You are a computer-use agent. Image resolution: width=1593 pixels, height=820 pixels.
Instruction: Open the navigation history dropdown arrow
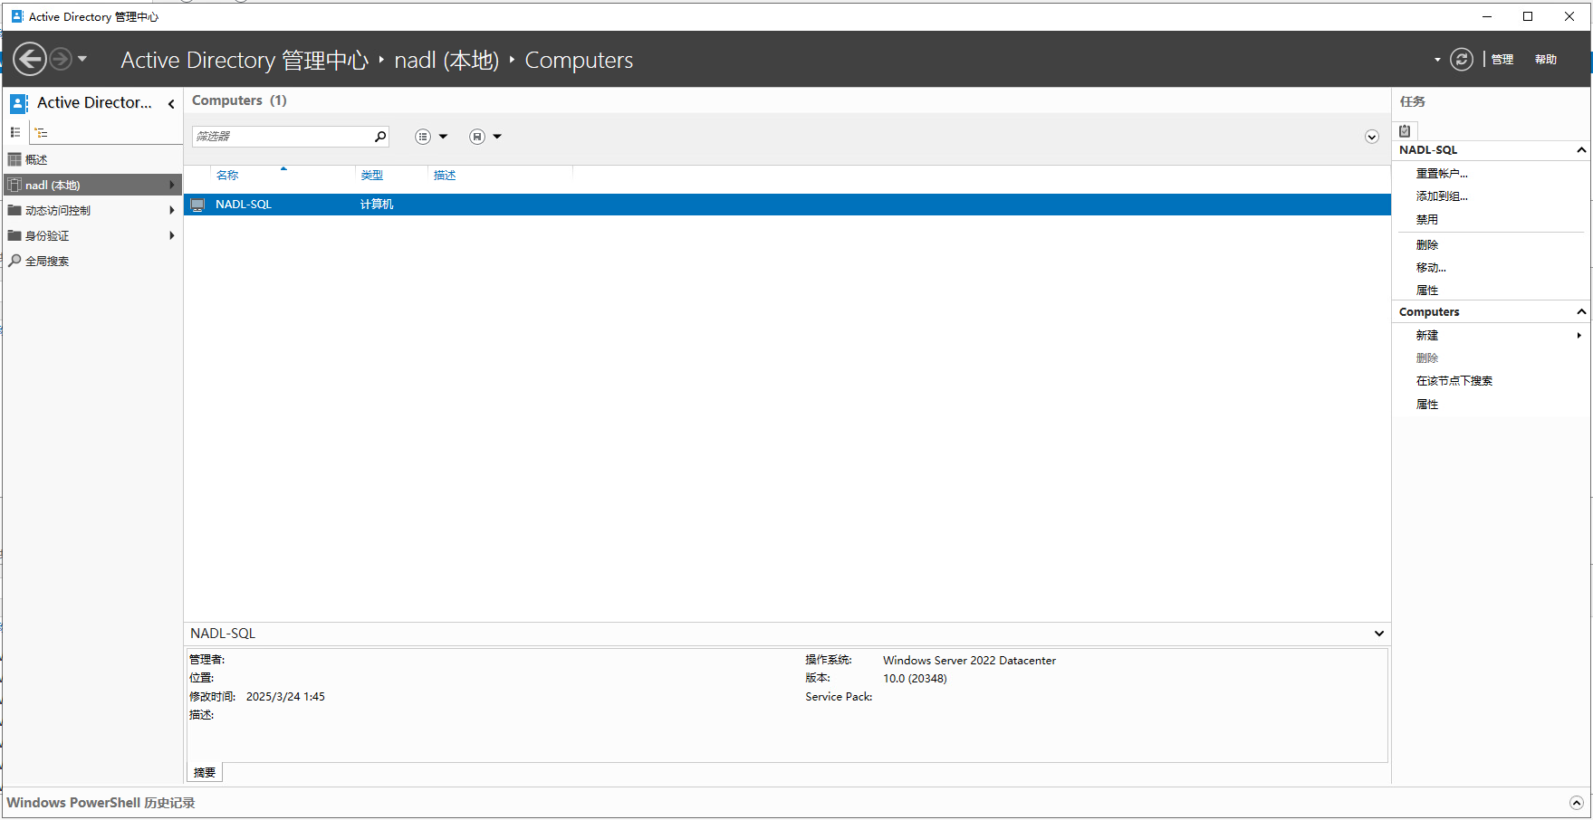[x=82, y=59]
